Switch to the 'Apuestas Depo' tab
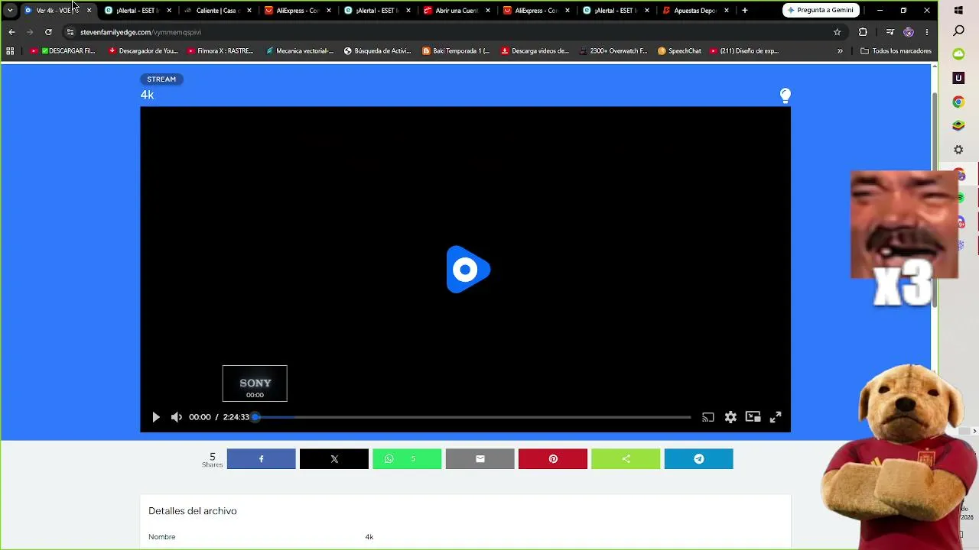This screenshot has height=550, width=979. pos(695,11)
